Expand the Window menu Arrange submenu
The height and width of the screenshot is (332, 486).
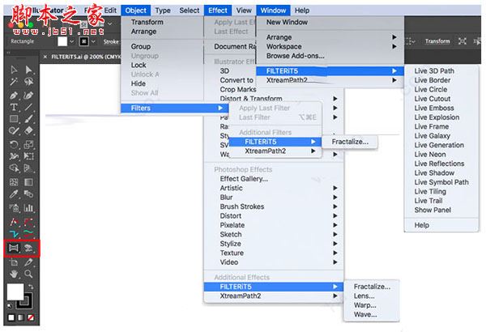[330, 37]
